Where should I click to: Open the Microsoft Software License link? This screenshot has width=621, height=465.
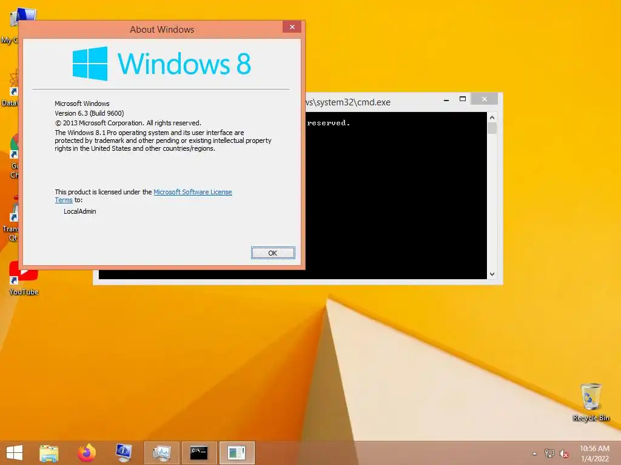point(192,192)
